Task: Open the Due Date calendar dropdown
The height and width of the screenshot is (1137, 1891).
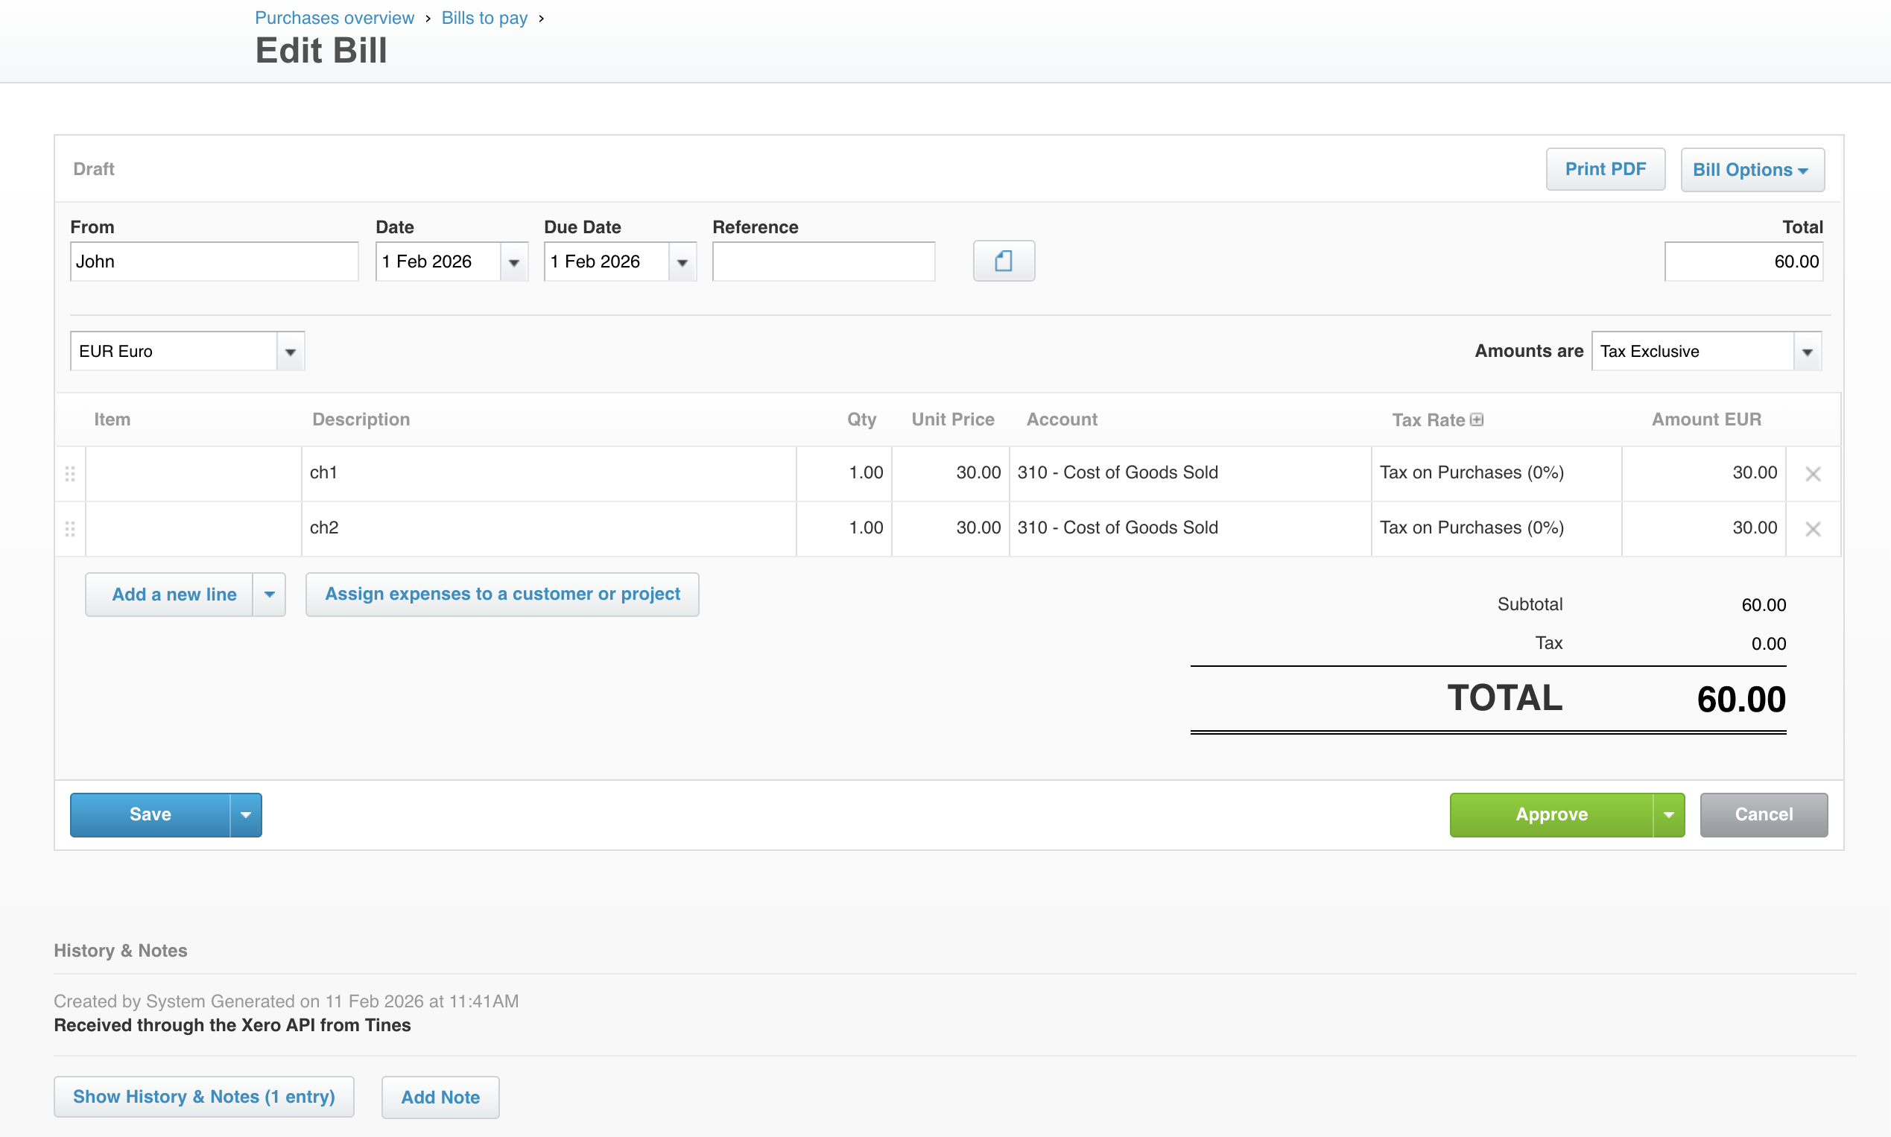Action: [x=682, y=262]
